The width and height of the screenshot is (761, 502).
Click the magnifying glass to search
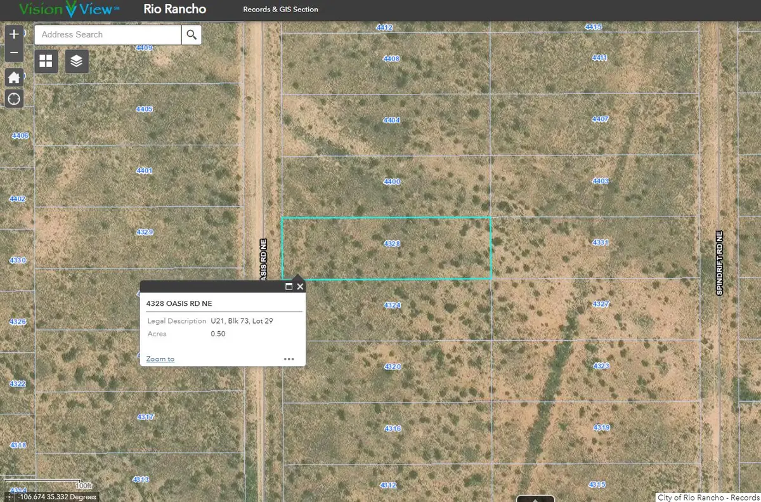click(x=191, y=35)
